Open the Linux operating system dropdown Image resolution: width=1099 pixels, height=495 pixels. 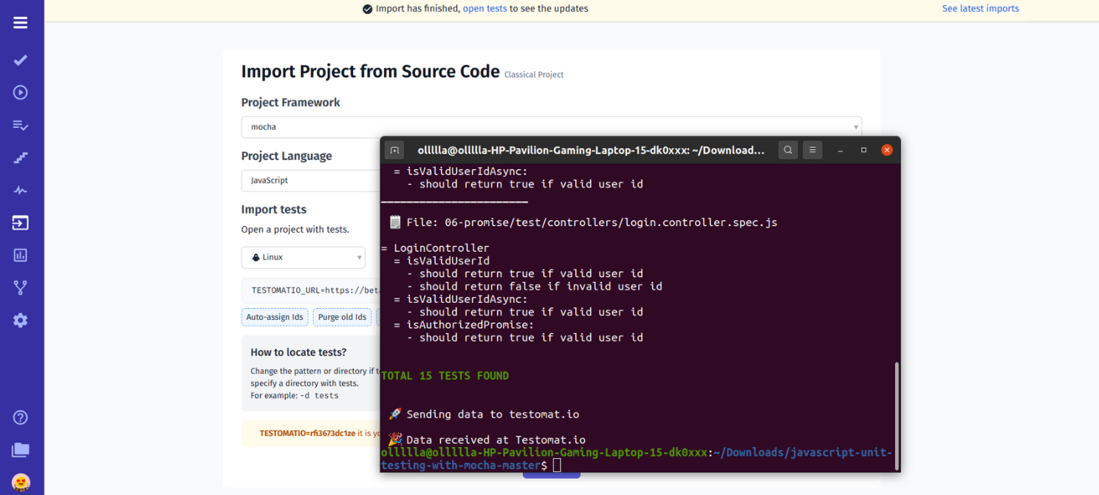[303, 257]
